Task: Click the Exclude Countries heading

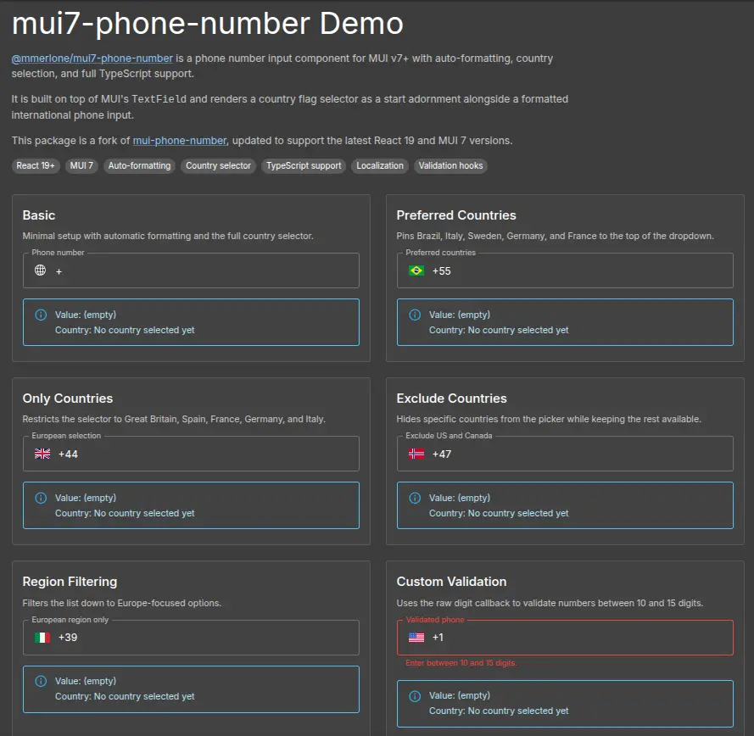Action: point(451,399)
